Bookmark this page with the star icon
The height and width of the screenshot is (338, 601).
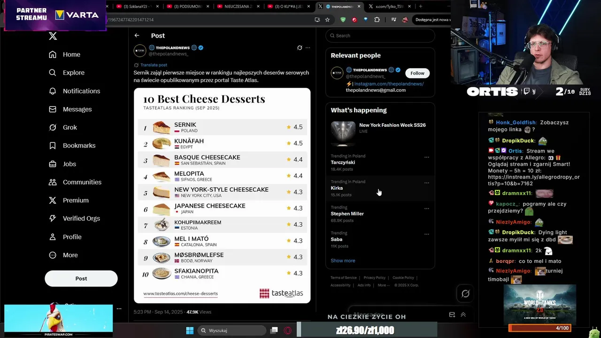click(x=327, y=20)
